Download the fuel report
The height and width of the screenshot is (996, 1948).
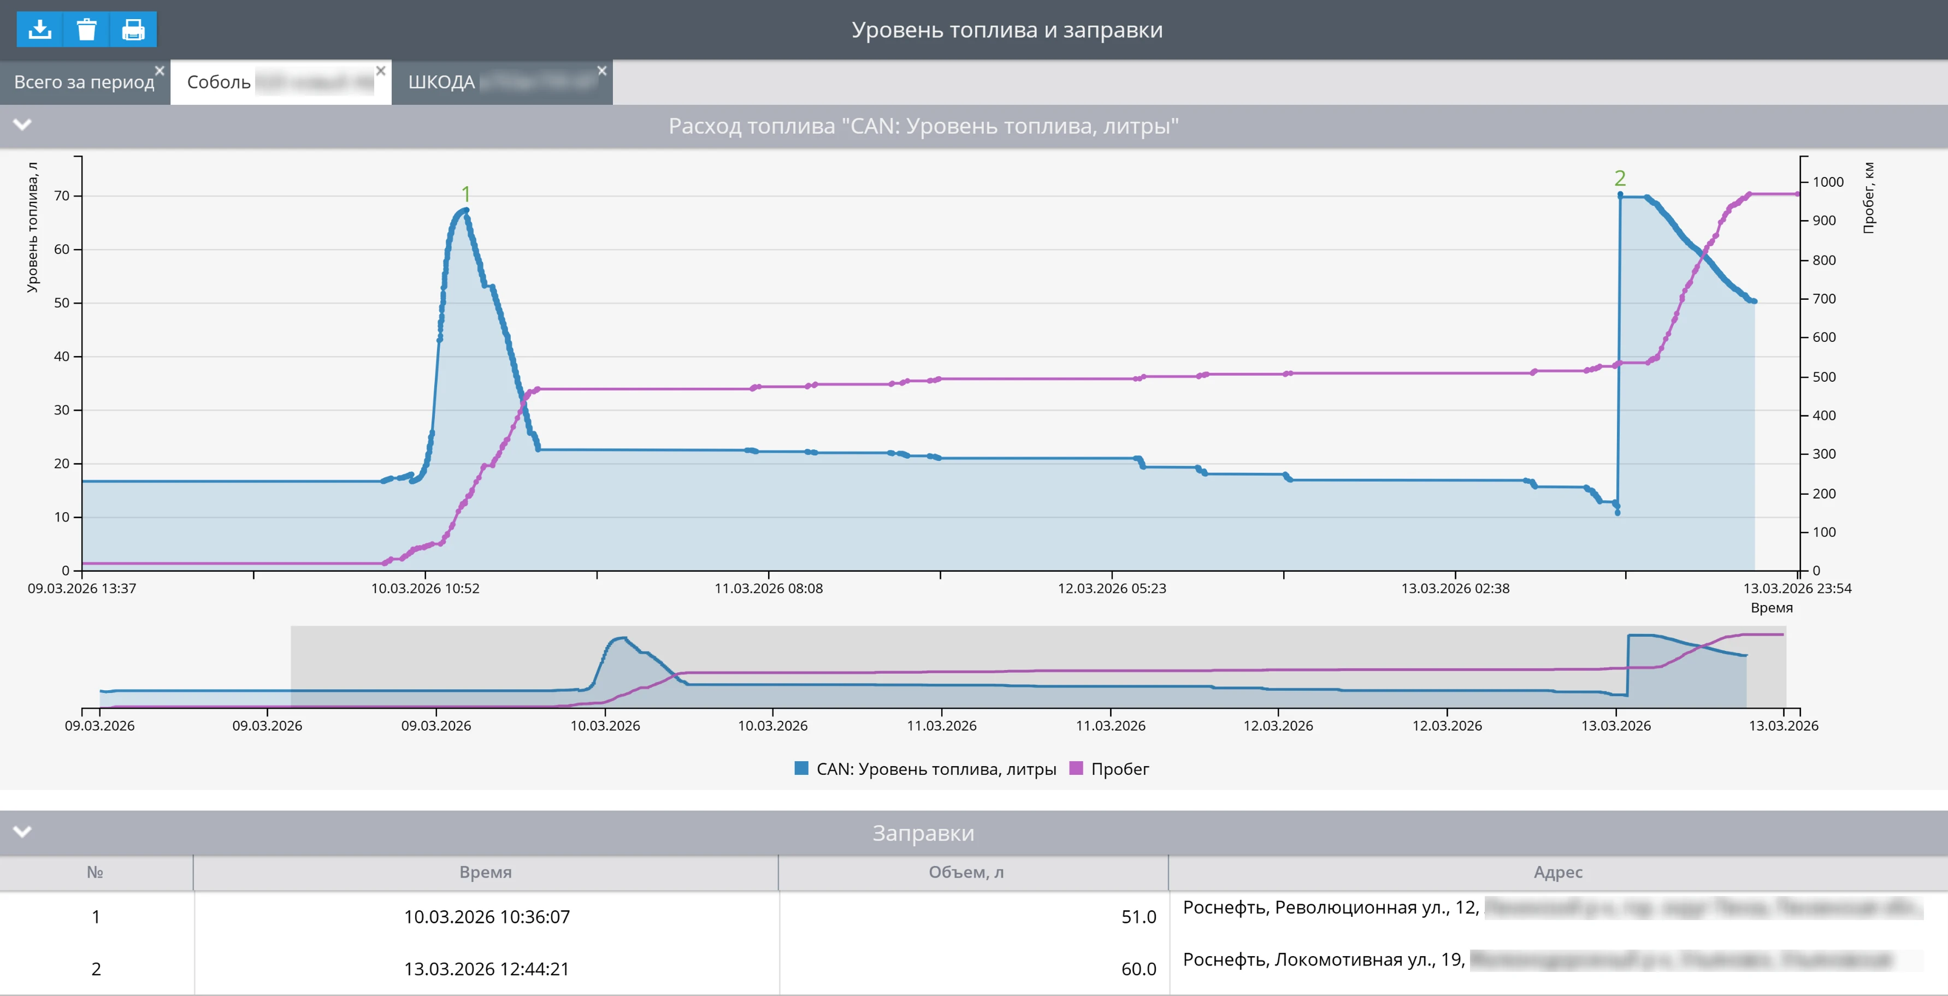point(39,29)
